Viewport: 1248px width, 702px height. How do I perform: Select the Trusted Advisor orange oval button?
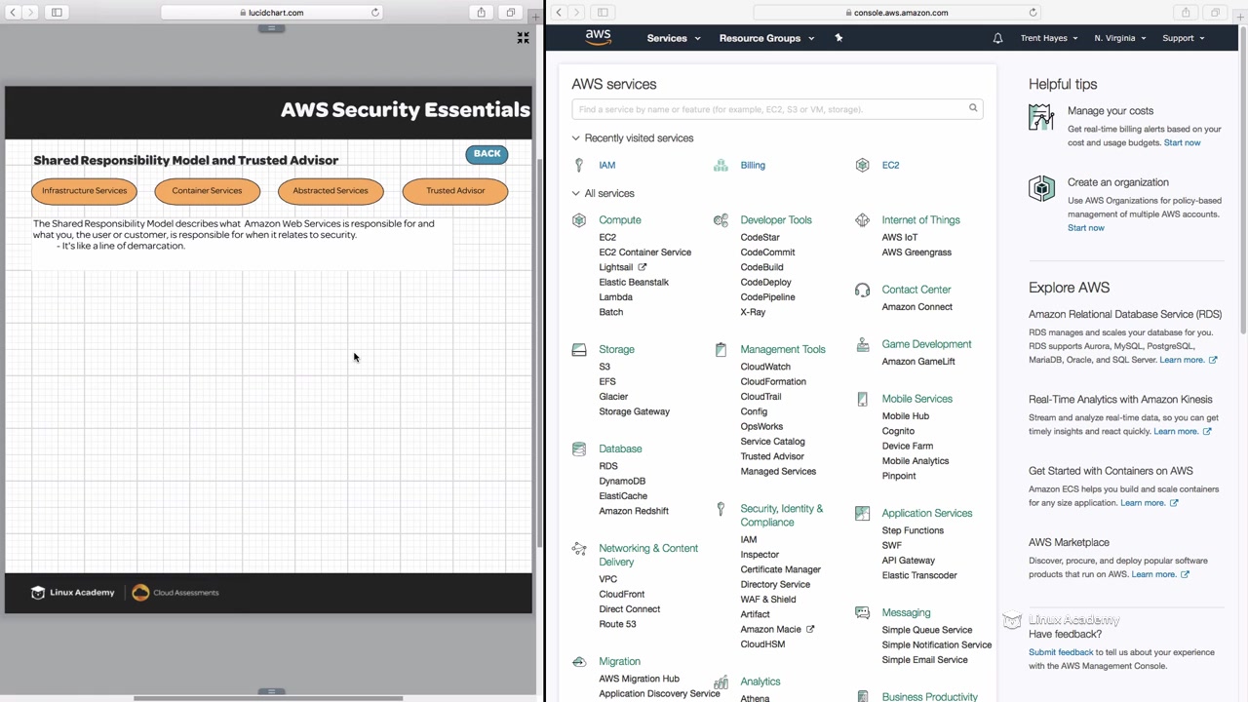[x=454, y=191]
